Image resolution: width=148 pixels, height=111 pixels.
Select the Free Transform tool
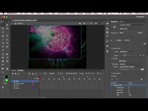pos(3,28)
